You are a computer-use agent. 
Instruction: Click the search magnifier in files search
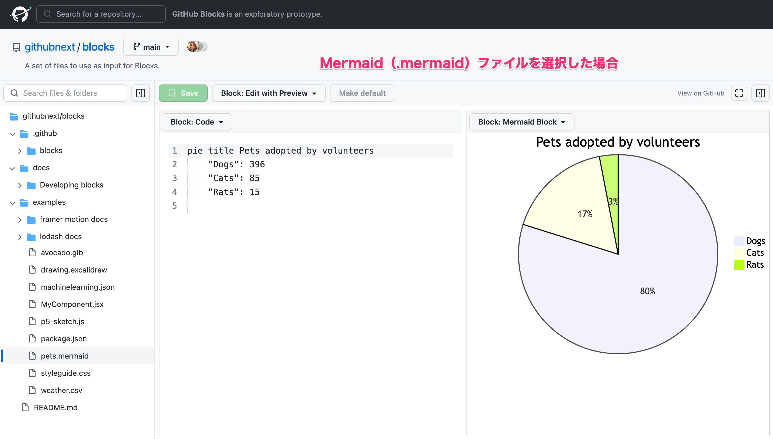coord(15,93)
